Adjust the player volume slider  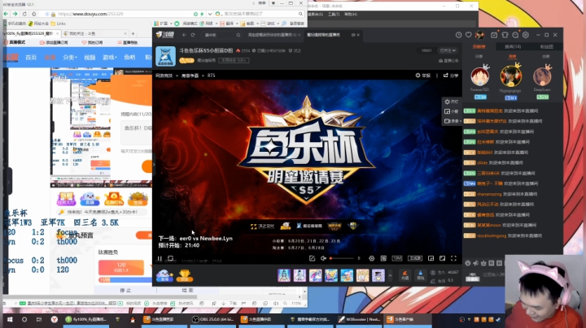point(342,258)
